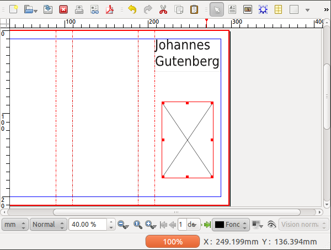Go to the next page with the green arrow
331x250 pixels.
[206, 225]
